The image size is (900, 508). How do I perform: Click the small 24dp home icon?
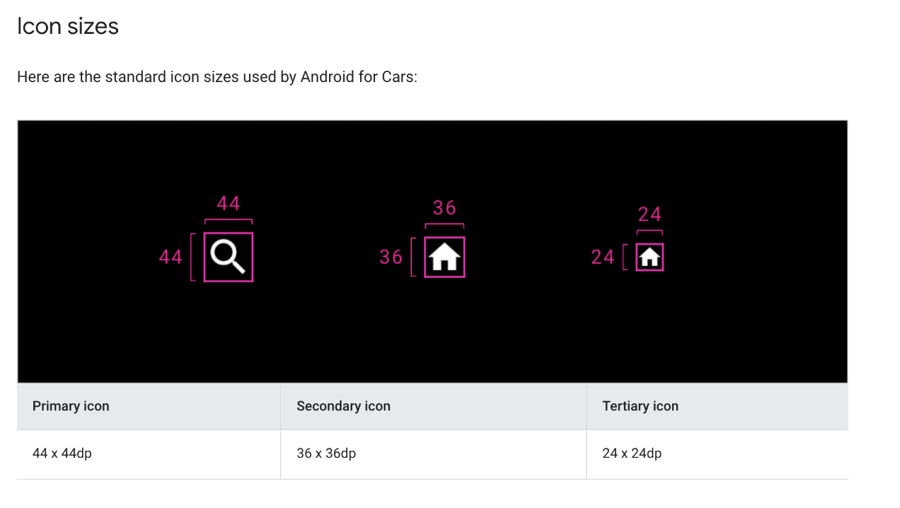[650, 258]
